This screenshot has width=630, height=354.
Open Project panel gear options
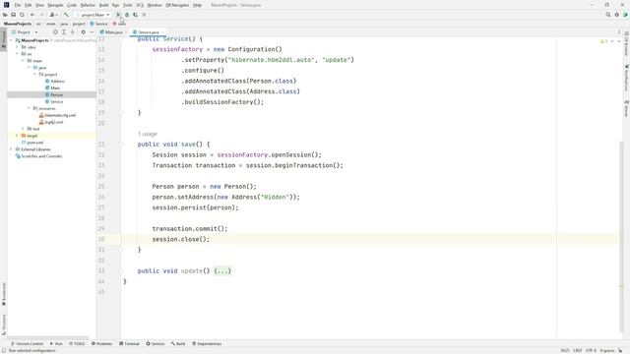[83, 32]
